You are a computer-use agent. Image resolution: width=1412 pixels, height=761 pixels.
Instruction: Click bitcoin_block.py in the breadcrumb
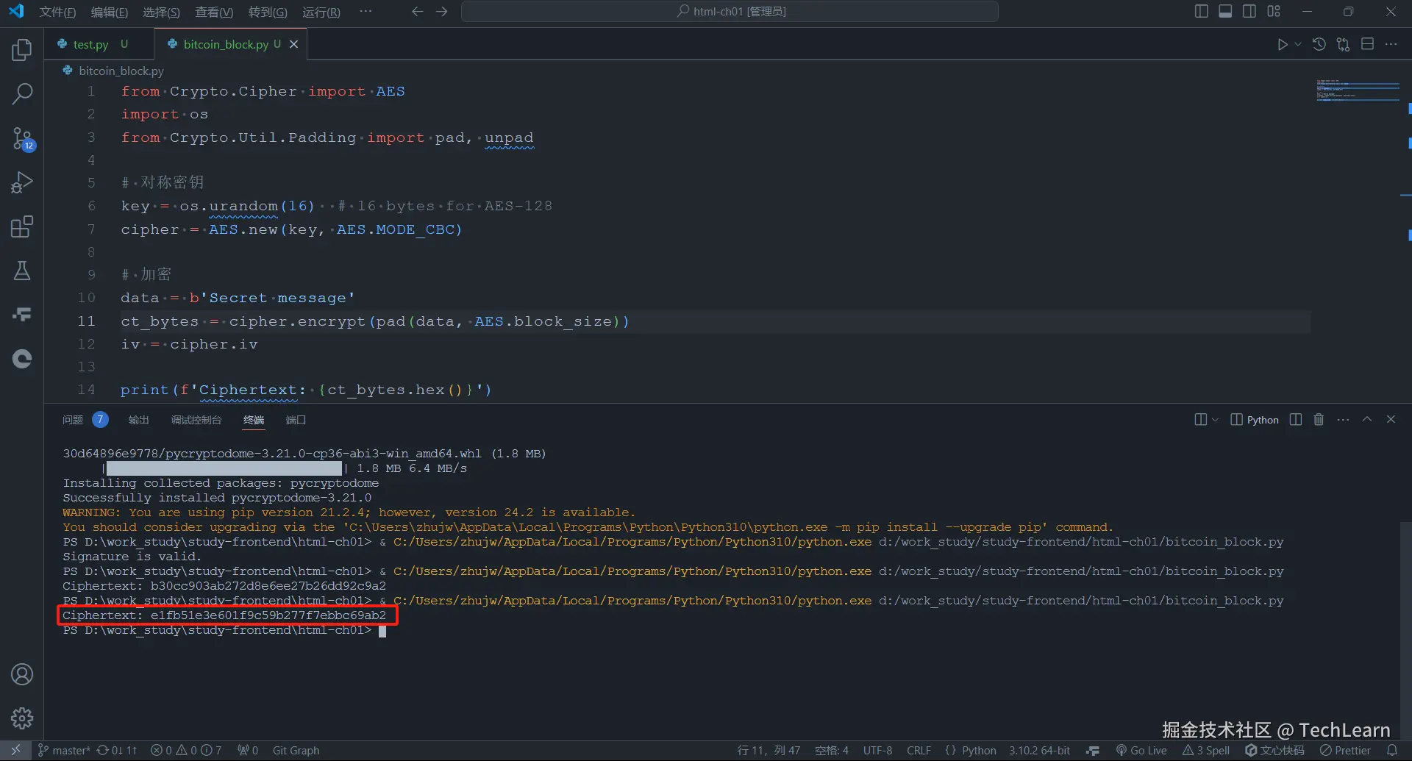121,71
